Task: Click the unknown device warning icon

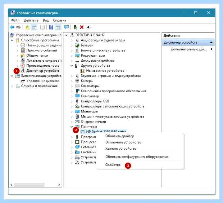Action: click(x=82, y=71)
